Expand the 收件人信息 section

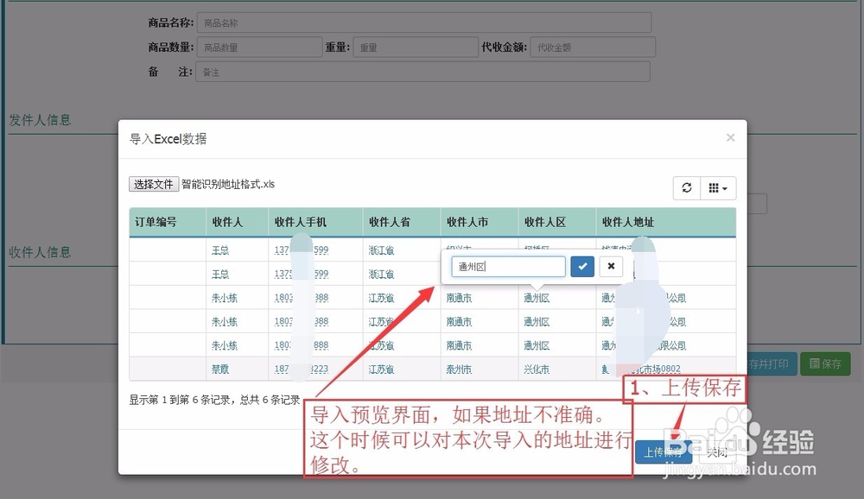tap(38, 252)
